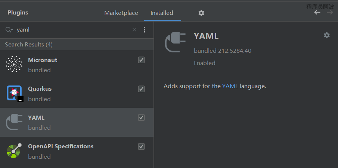
Task: Open YAML detail gear options
Action: pyautogui.click(x=327, y=35)
